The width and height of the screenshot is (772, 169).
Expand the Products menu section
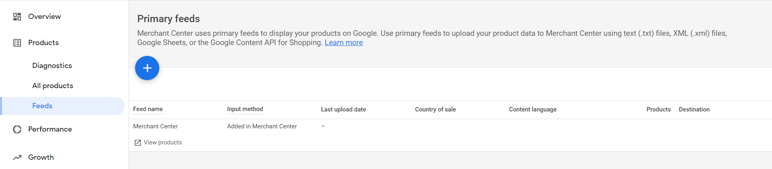[43, 43]
